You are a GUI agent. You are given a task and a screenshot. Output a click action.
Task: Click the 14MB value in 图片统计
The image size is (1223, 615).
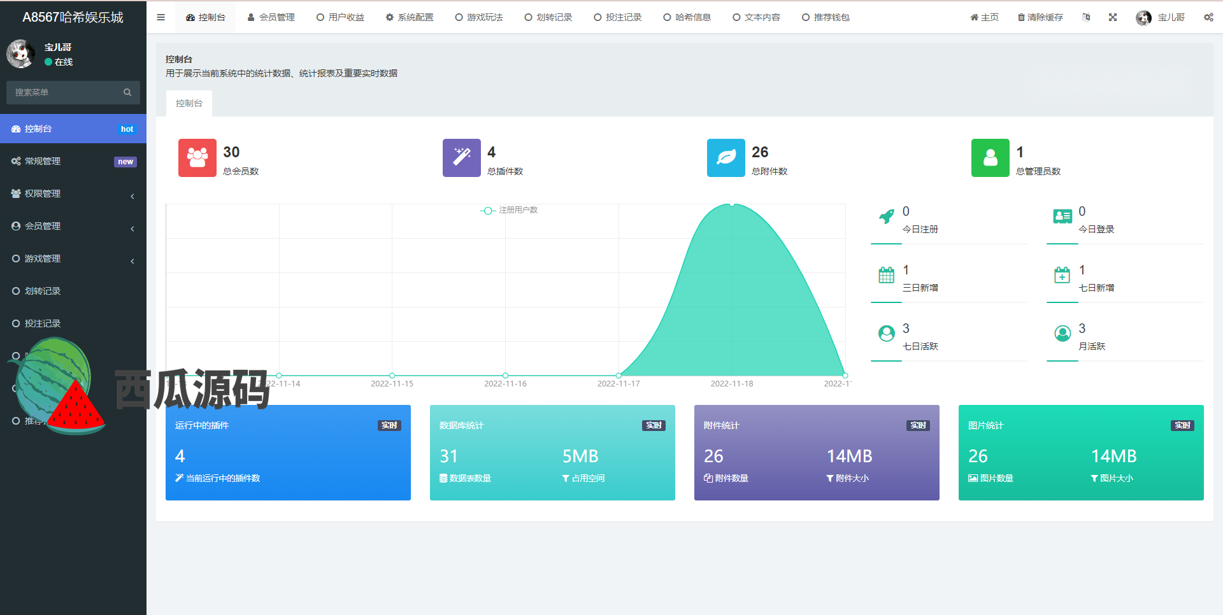tap(1114, 456)
